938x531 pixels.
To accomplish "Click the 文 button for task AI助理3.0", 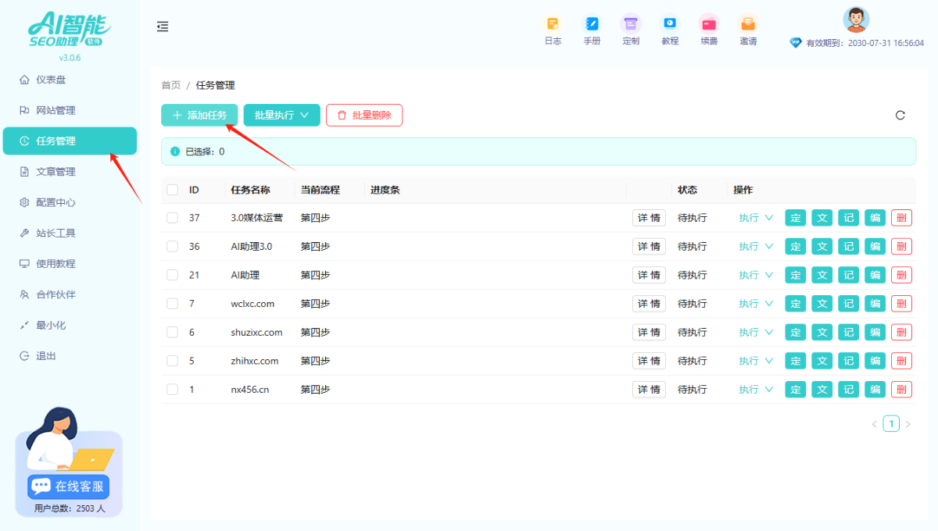I will click(822, 246).
